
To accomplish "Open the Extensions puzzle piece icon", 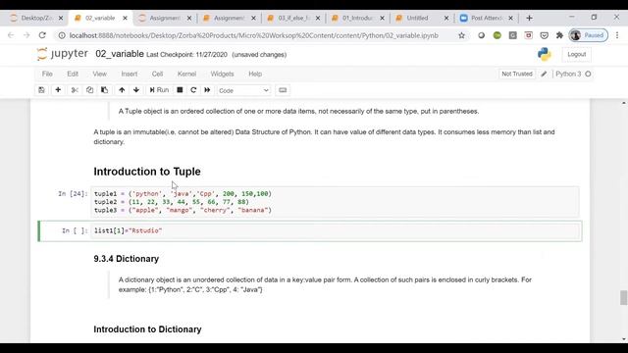I will tap(559, 35).
